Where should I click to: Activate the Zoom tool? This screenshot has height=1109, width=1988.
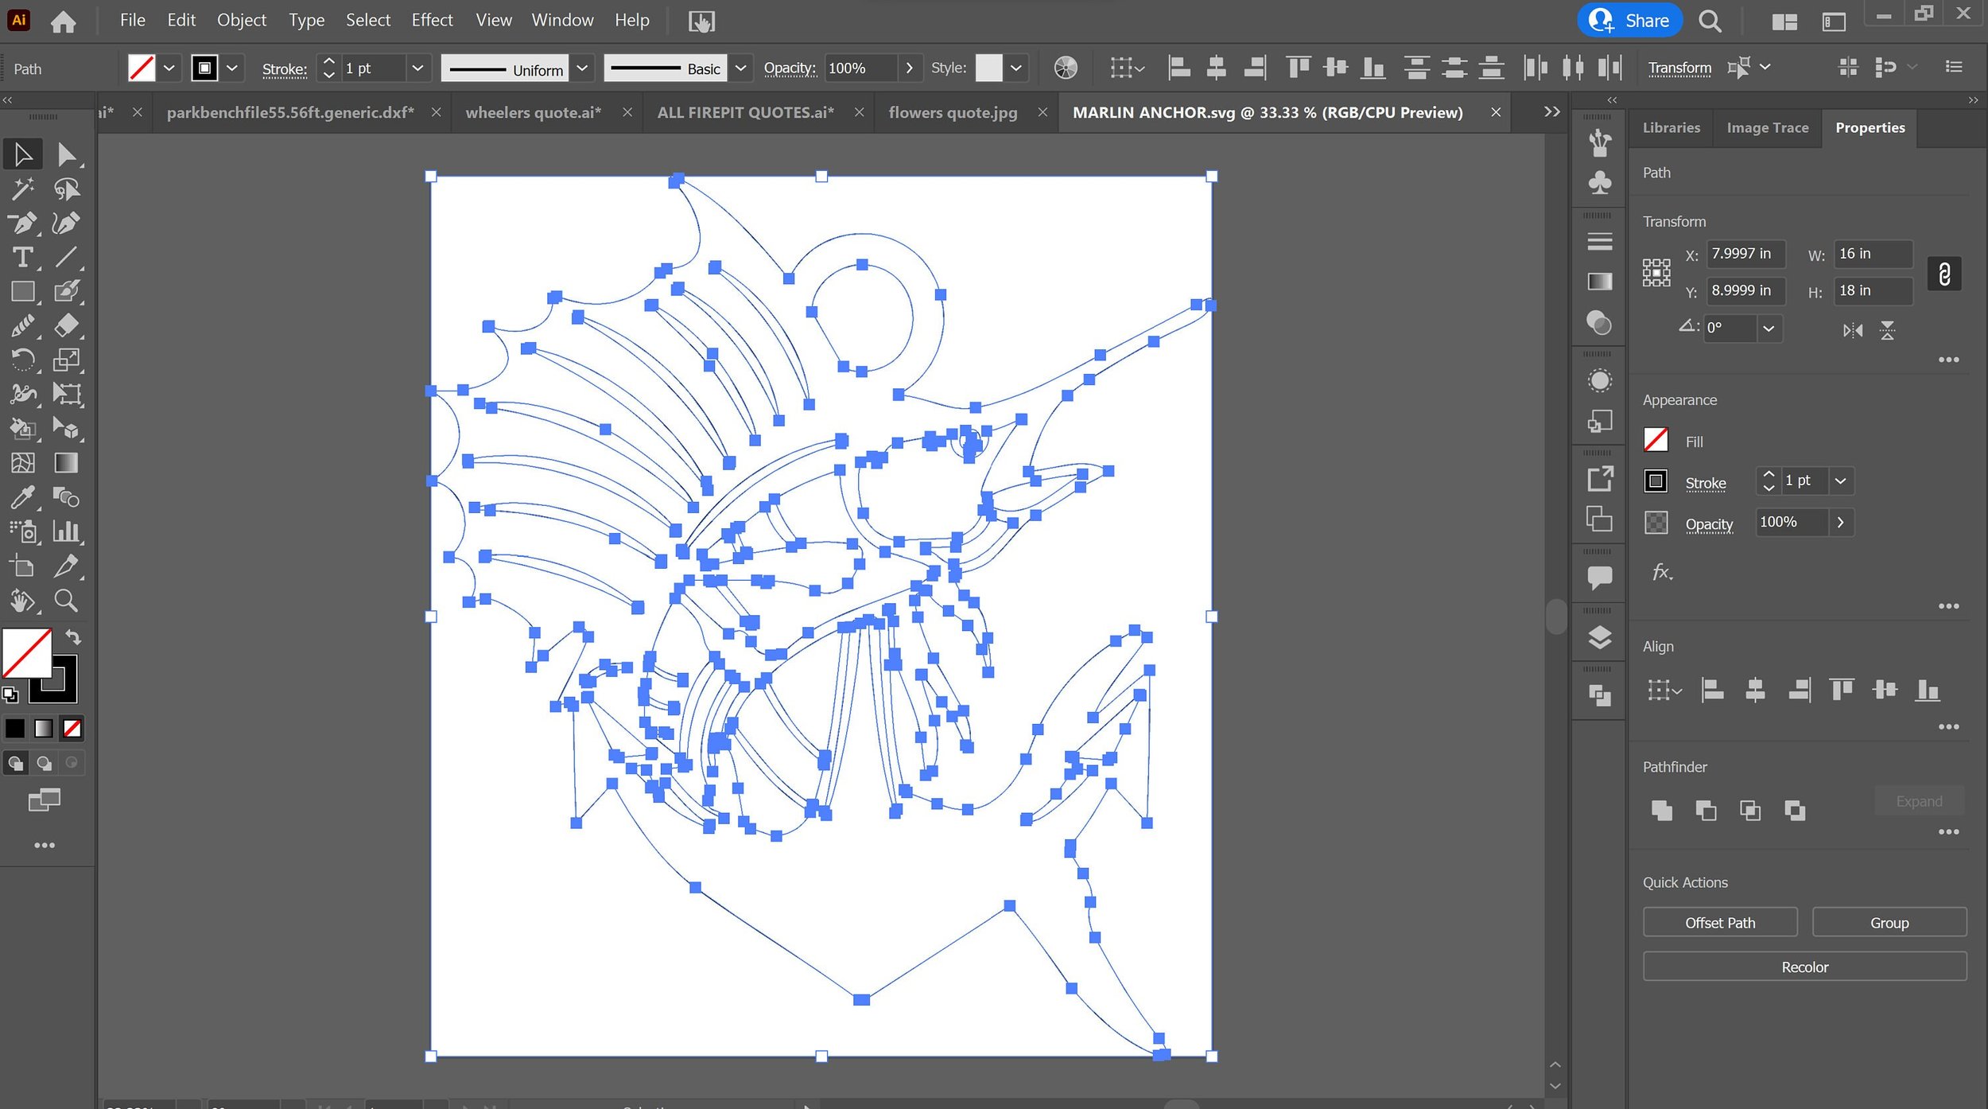[66, 601]
